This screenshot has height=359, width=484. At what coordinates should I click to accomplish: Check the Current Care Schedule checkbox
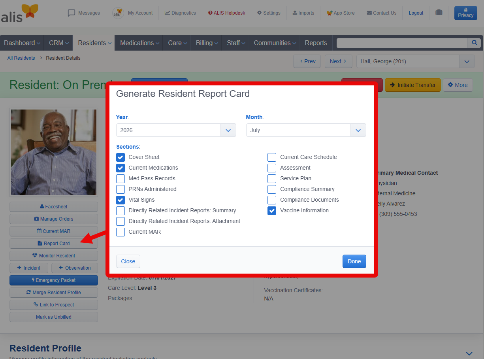tap(272, 157)
